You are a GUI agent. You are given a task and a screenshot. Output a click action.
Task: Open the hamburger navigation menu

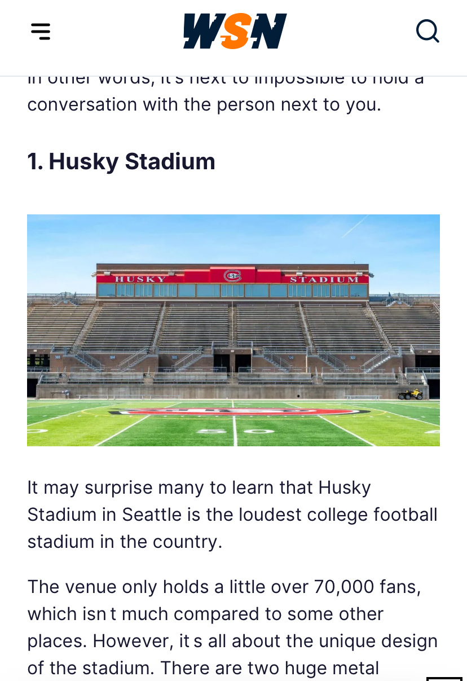pyautogui.click(x=41, y=31)
